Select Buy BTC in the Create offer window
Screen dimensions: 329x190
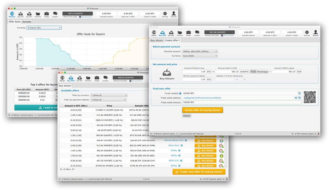pos(163,33)
